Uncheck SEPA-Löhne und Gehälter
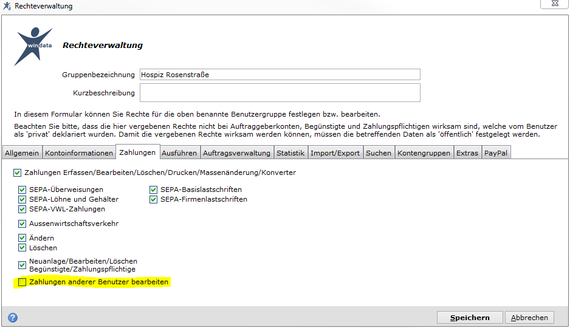This screenshot has width=570, height=328. (x=22, y=199)
